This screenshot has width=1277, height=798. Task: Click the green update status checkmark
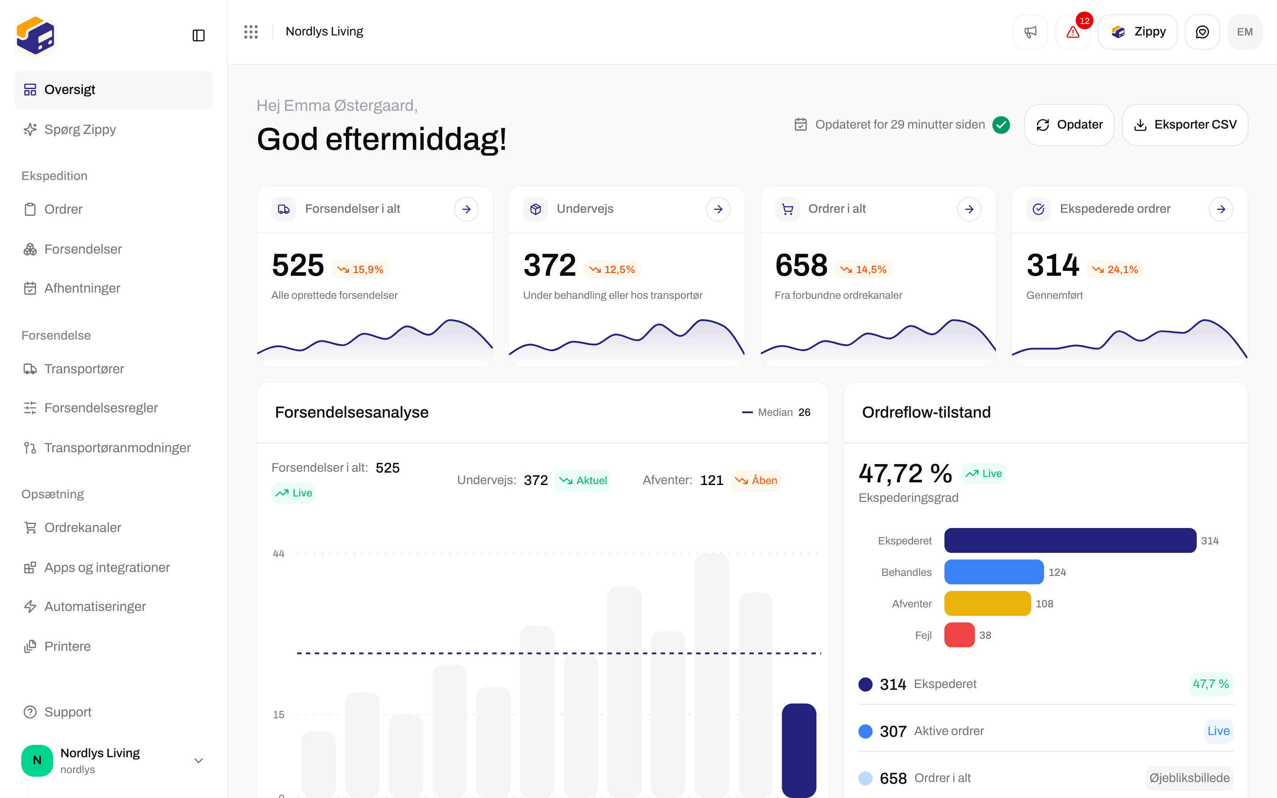(1001, 125)
